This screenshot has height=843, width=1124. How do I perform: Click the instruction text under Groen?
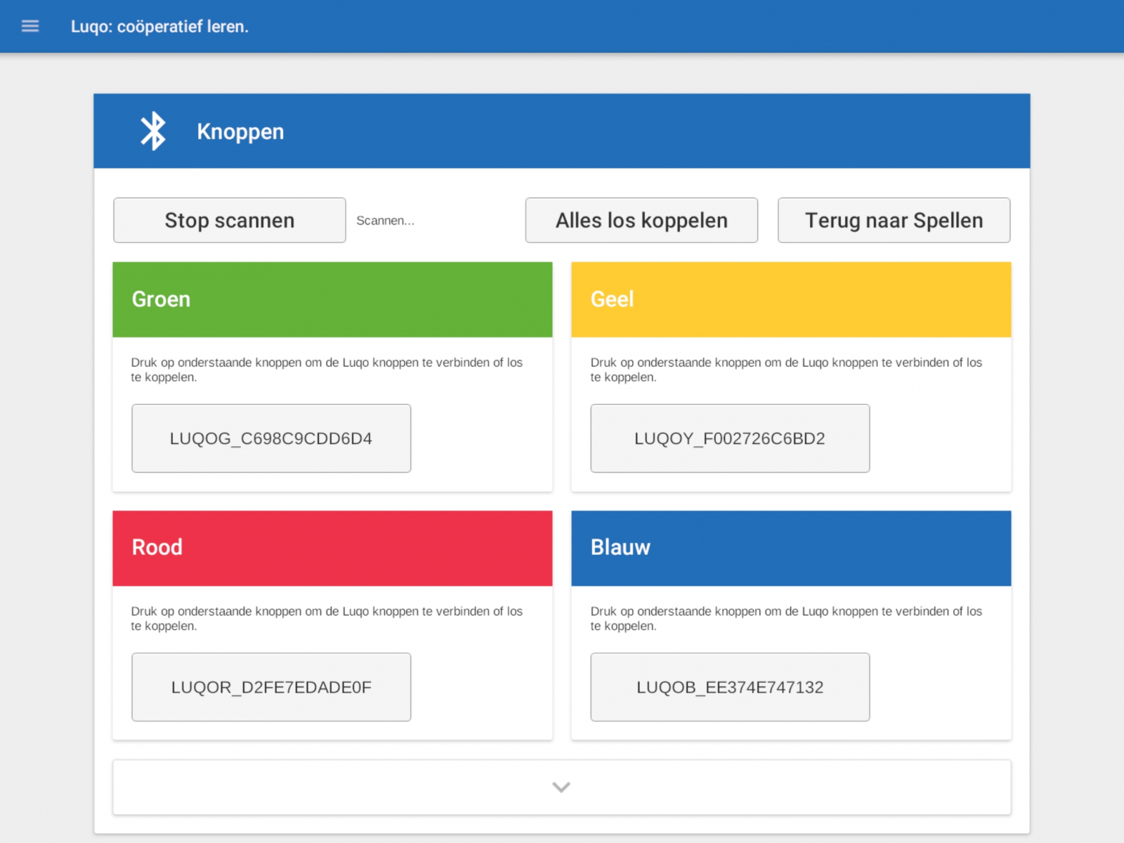pyautogui.click(x=326, y=370)
